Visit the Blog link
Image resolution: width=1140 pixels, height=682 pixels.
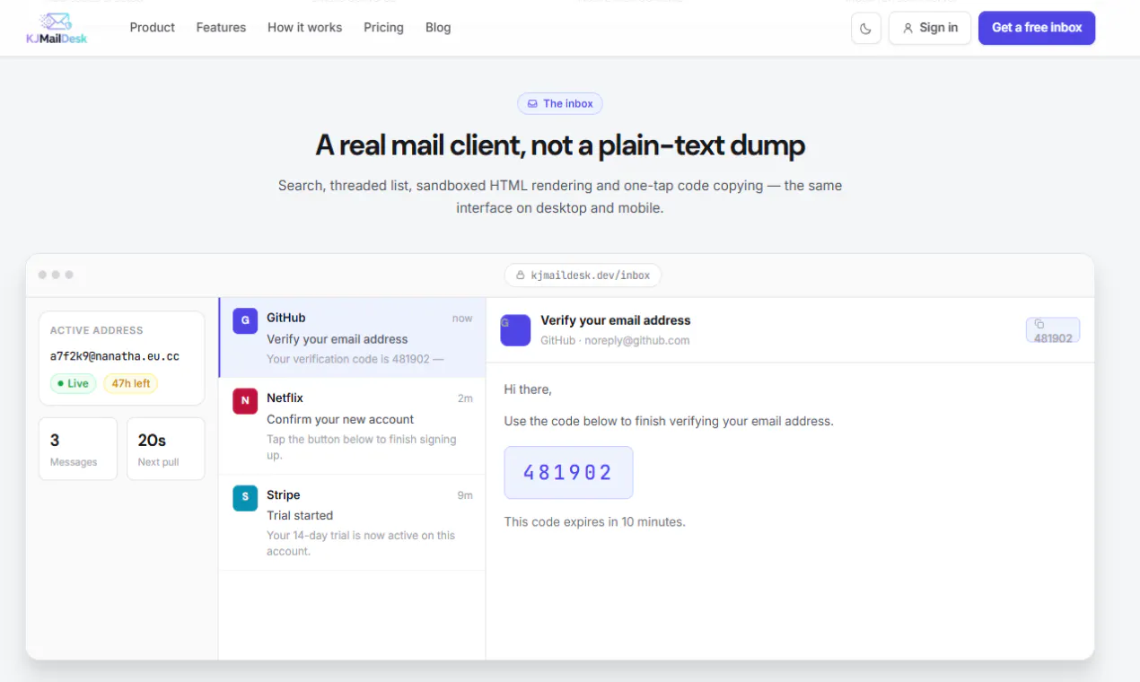click(438, 28)
